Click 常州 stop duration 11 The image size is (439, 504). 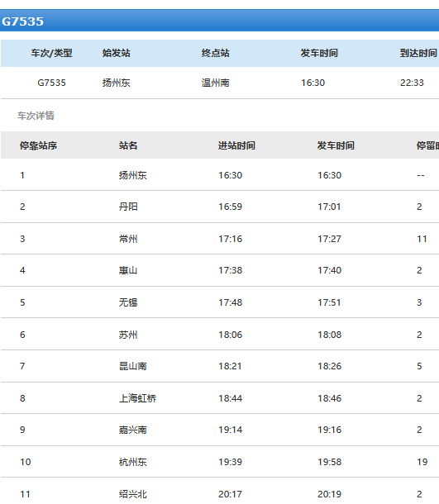(422, 239)
